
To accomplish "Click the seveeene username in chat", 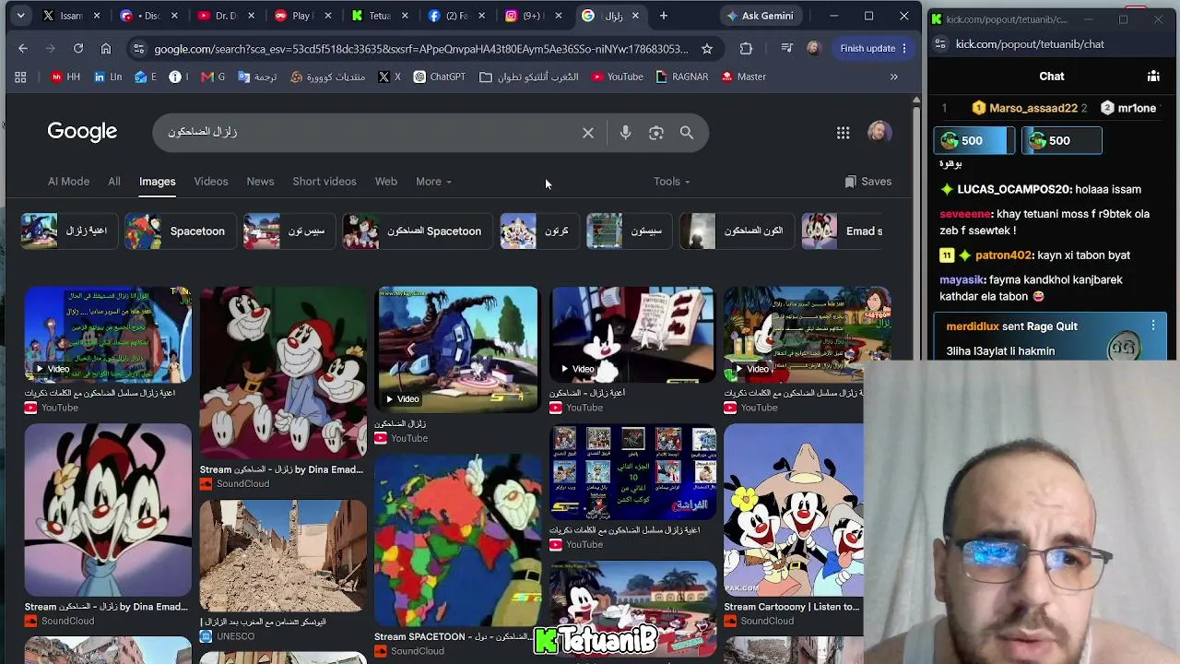I will tap(965, 214).
